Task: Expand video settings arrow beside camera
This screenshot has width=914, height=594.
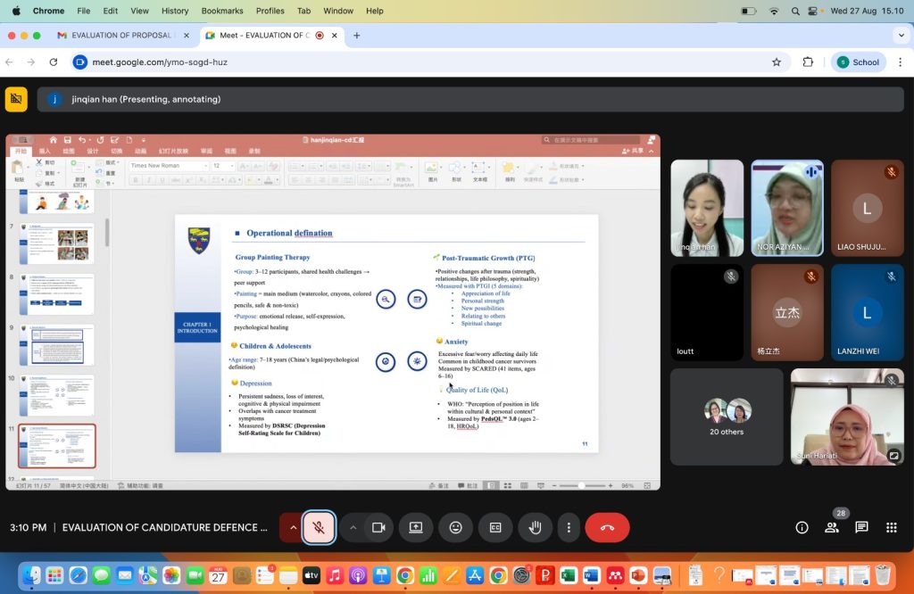Action: (x=353, y=527)
